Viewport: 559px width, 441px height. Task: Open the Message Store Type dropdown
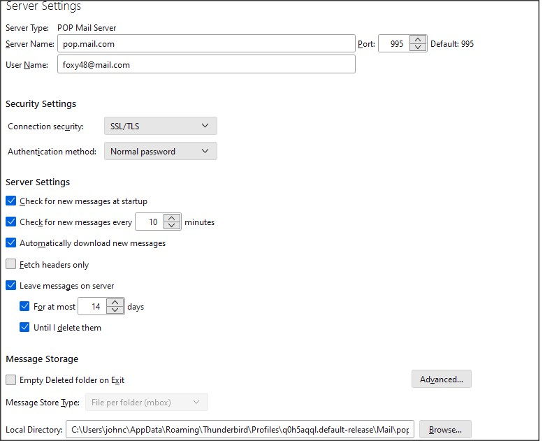point(147,402)
